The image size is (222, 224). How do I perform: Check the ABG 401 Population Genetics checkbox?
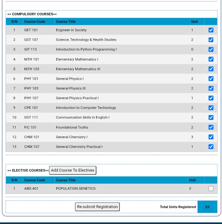[211, 188]
